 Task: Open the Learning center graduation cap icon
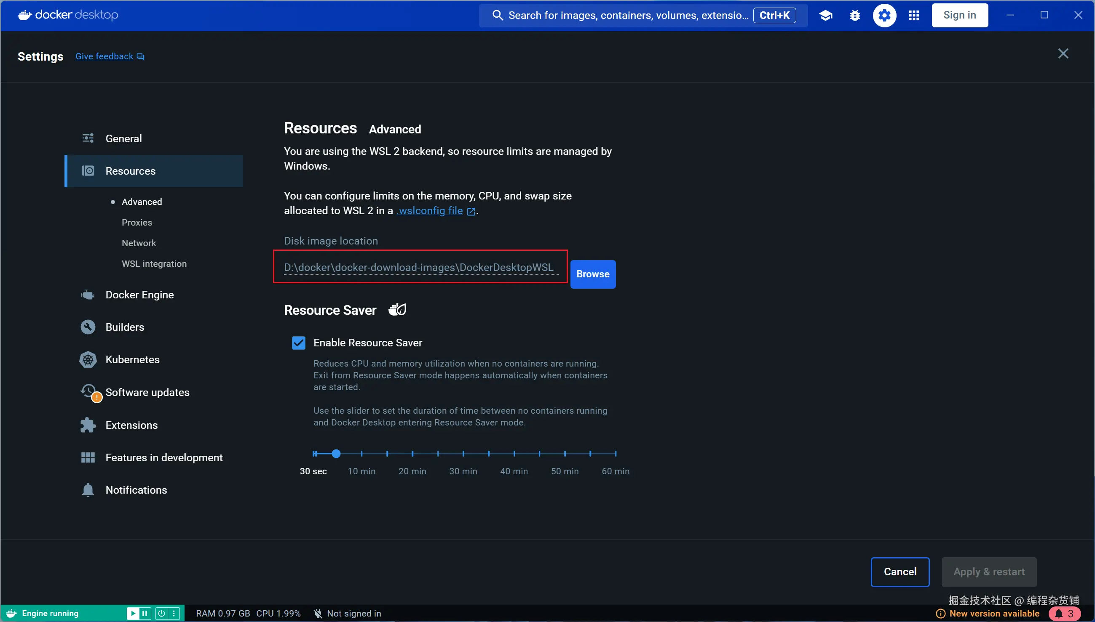point(826,16)
